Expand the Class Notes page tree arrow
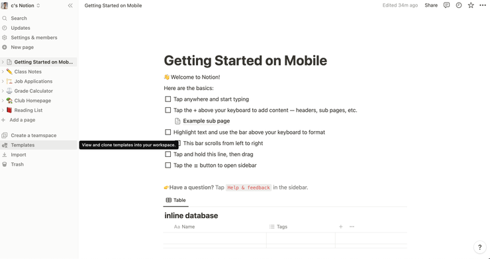 pyautogui.click(x=3, y=72)
